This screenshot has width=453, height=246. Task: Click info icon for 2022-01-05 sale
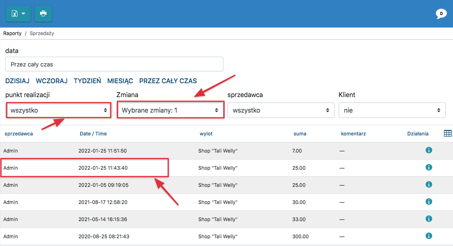tap(428, 185)
